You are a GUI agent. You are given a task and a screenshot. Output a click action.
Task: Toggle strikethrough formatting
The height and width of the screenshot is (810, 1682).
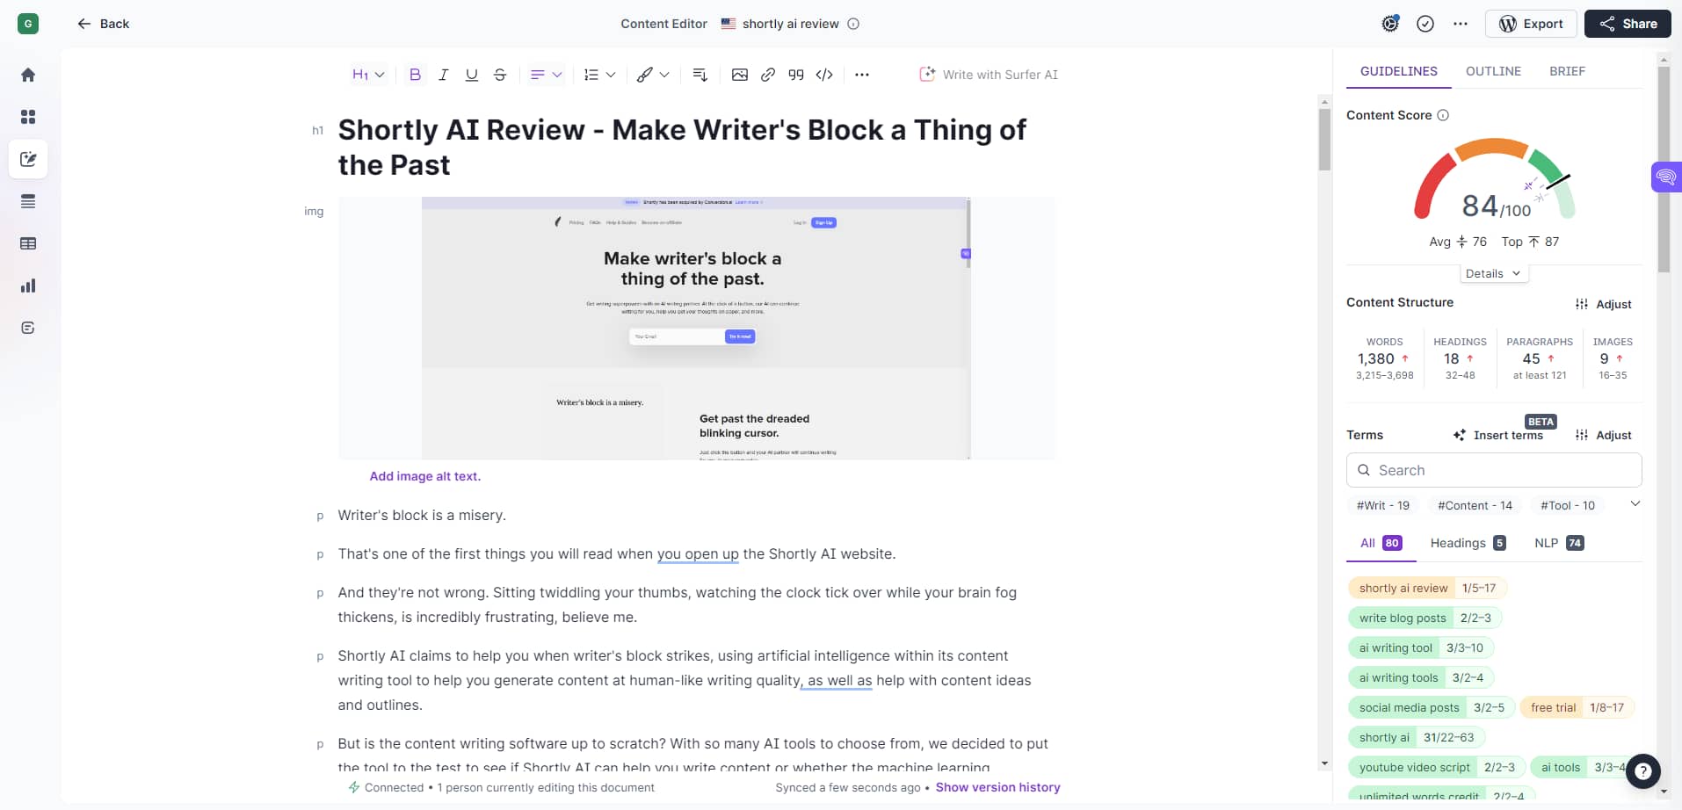point(500,75)
